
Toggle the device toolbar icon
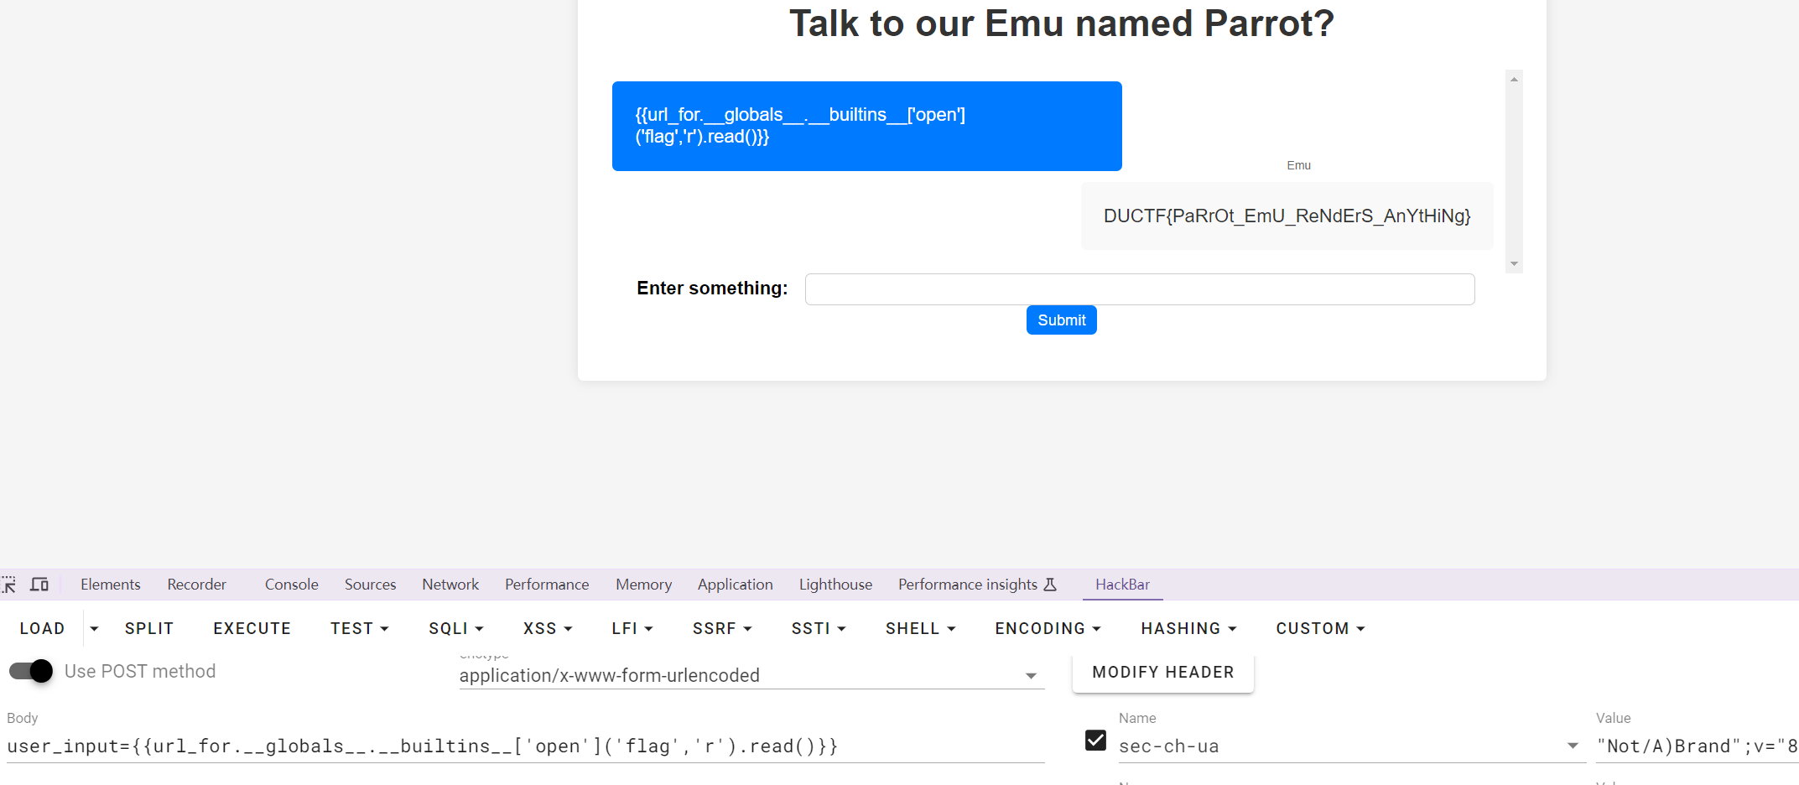(39, 585)
